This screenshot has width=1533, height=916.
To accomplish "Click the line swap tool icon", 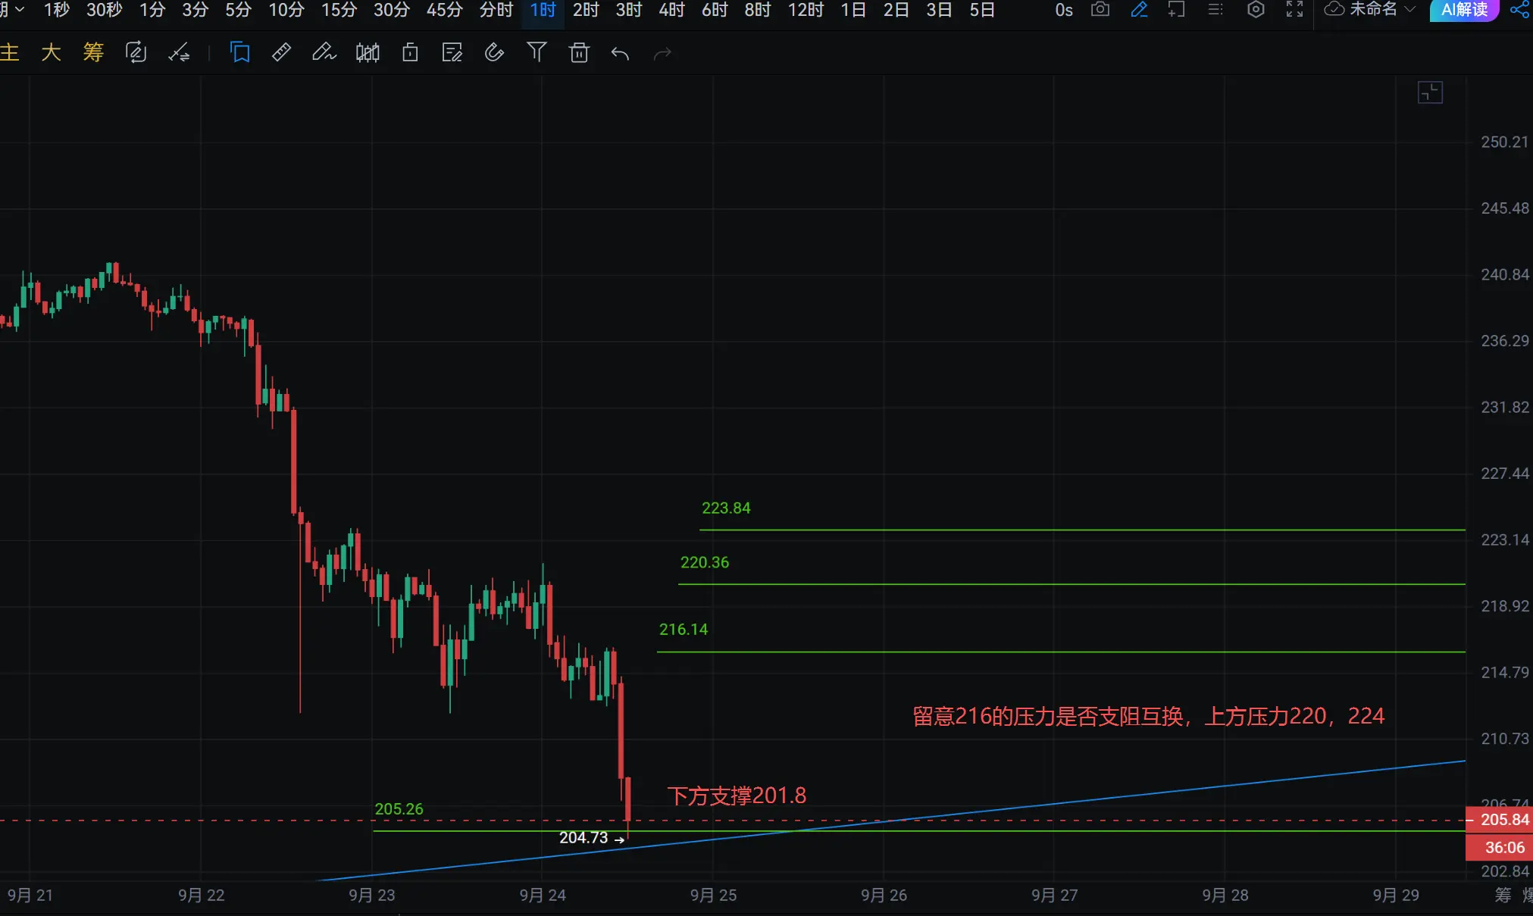I will 179,52.
